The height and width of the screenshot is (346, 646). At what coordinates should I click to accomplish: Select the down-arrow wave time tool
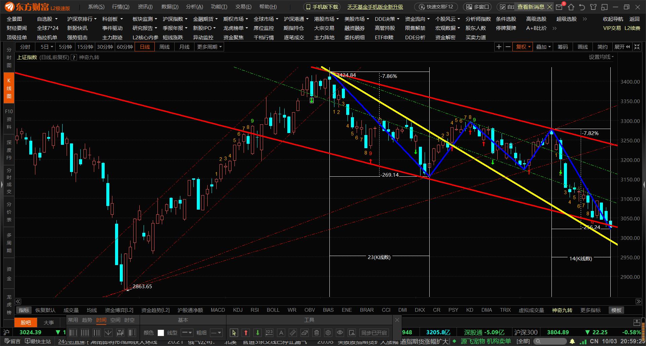[x=108, y=333]
